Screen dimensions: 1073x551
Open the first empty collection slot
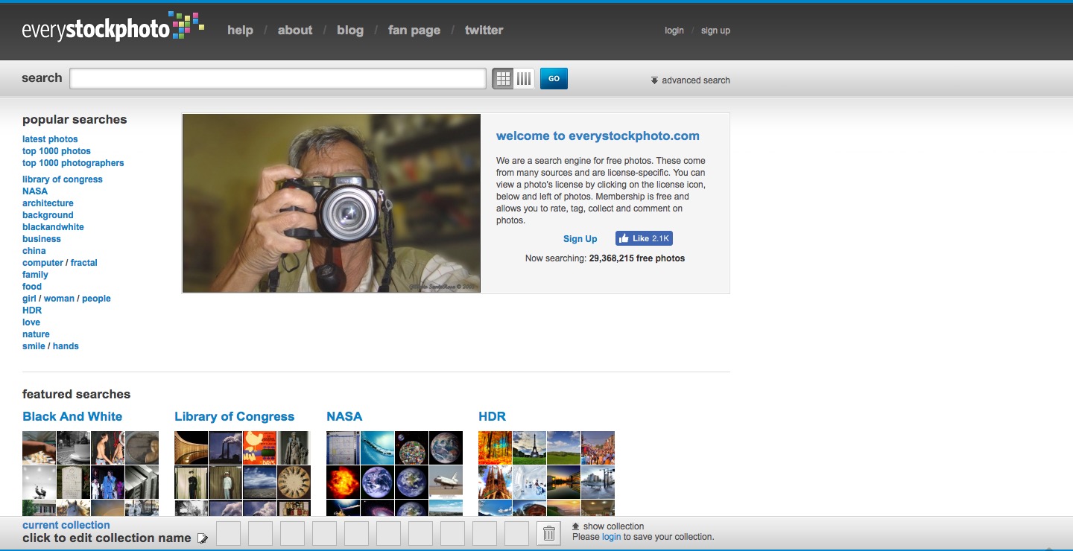click(x=228, y=533)
